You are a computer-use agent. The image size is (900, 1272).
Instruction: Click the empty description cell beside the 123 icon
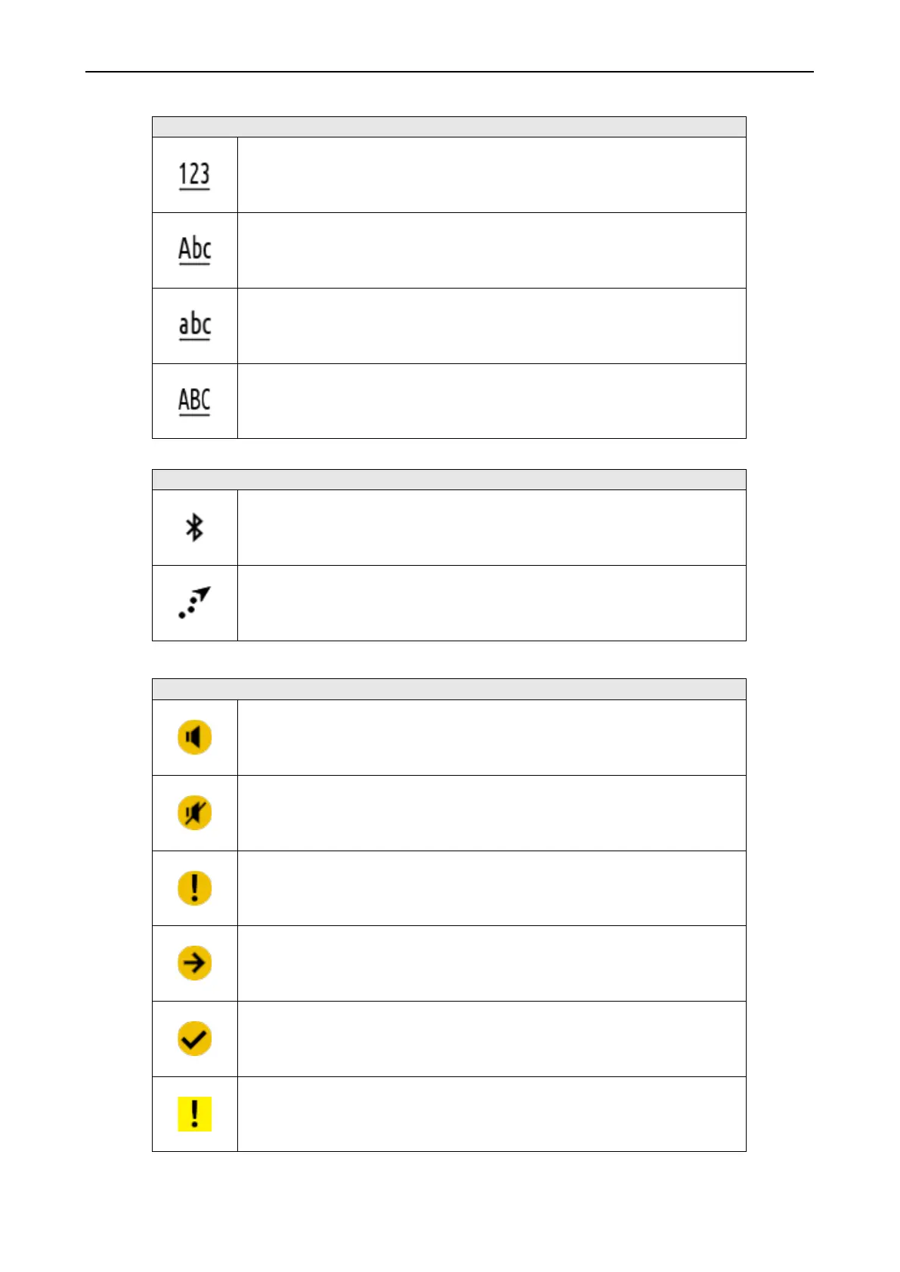pos(491,175)
